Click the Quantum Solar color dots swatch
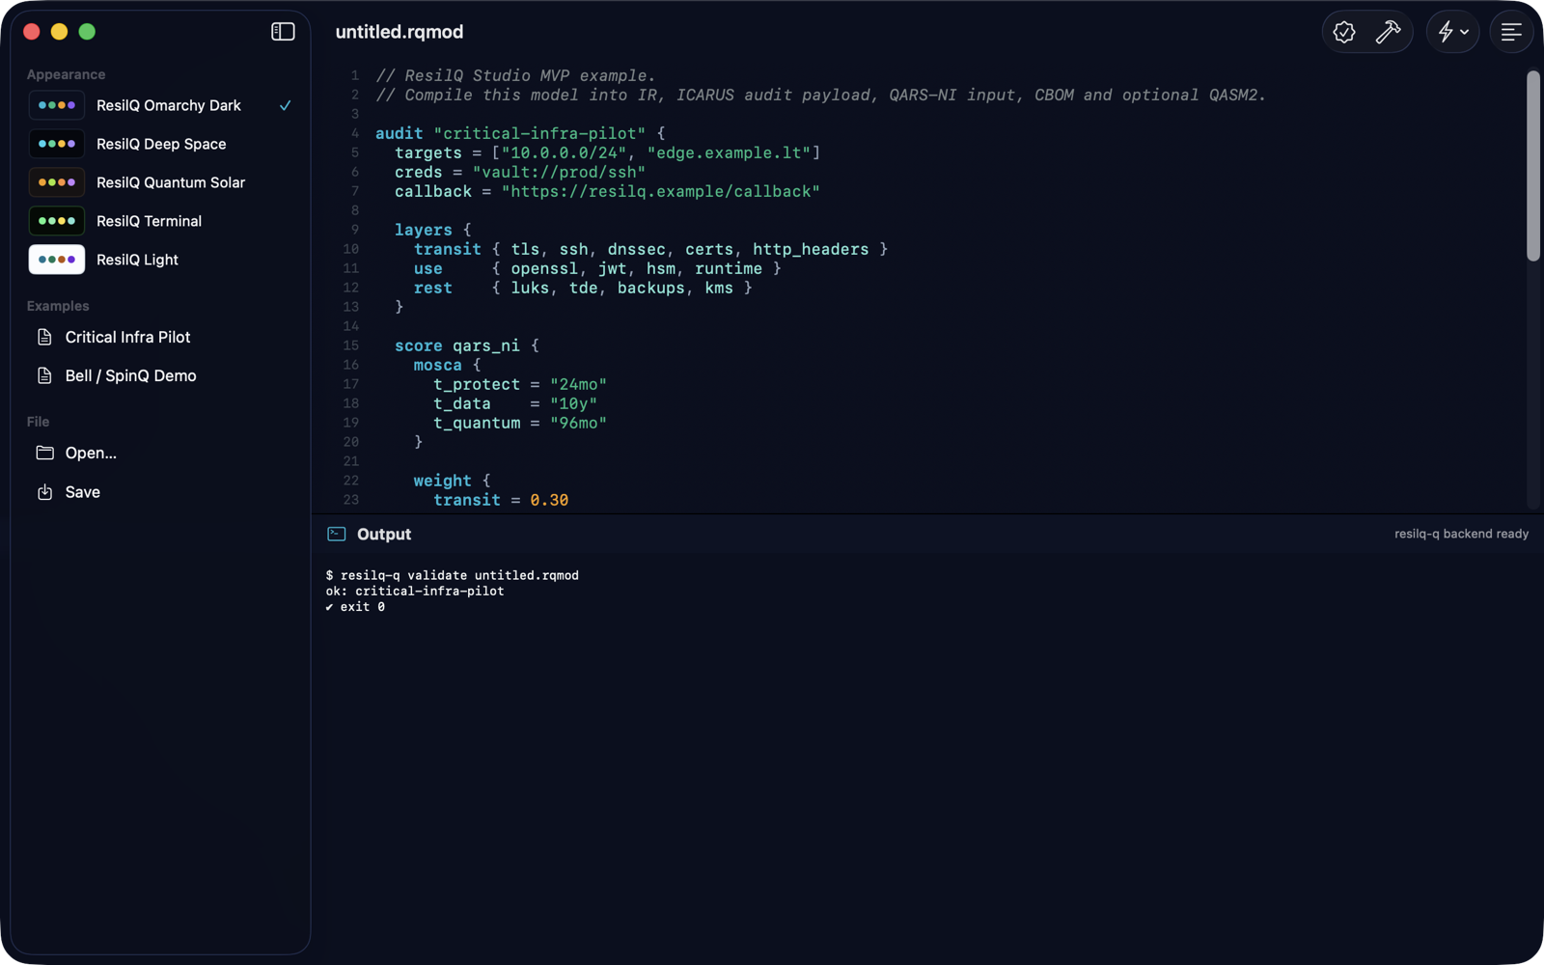Viewport: 1544px width, 965px height. tap(57, 182)
